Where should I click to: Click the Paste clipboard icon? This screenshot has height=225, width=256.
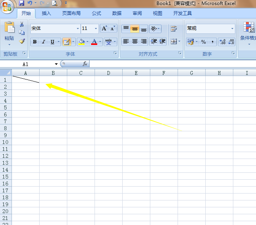click(x=10, y=27)
